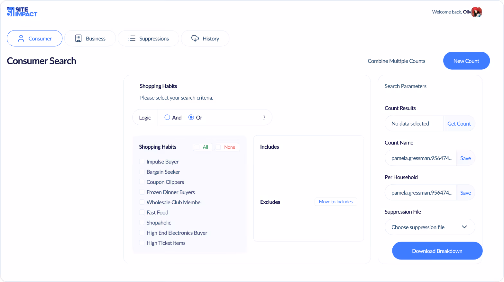The width and height of the screenshot is (504, 282).
Task: Select the And logic option
Action: pyautogui.click(x=167, y=118)
